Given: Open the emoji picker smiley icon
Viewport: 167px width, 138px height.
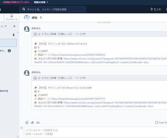Looking at the screenshot, I should (27, 123).
